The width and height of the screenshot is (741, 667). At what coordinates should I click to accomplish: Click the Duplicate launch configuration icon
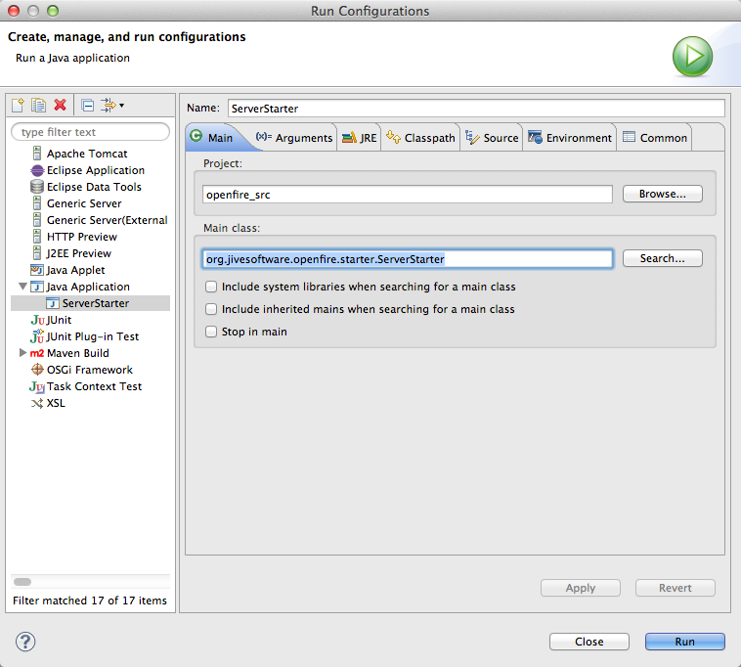pyautogui.click(x=38, y=106)
